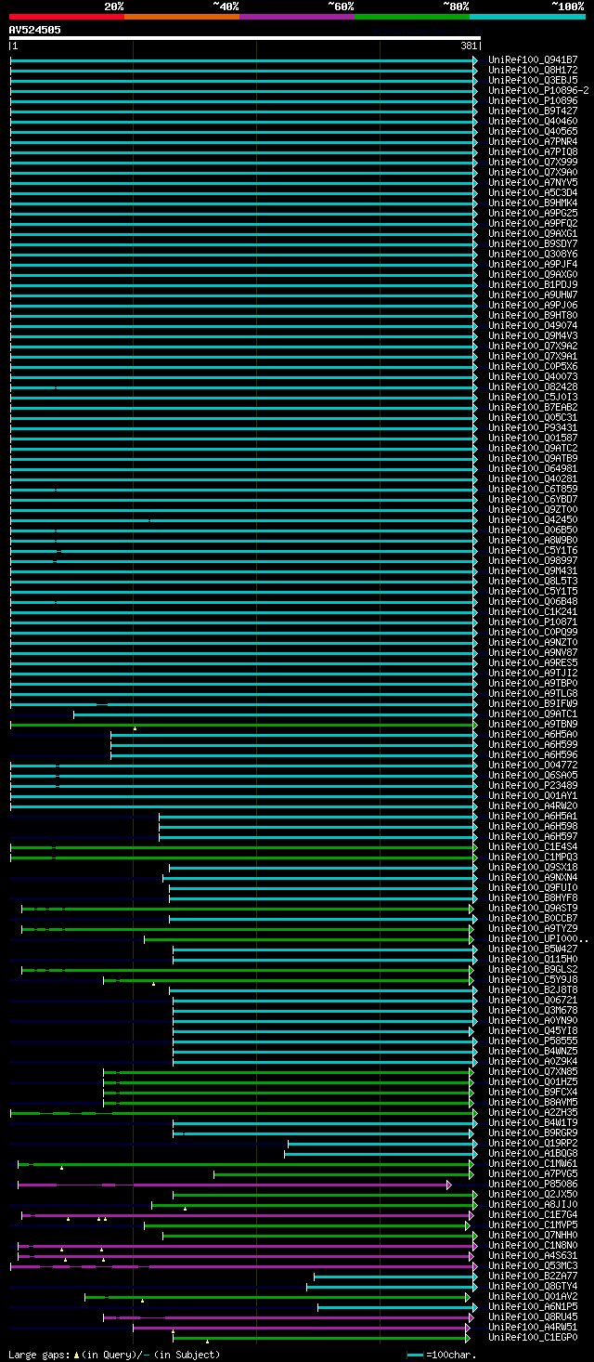Select label UniRef100_B8HYF8
This screenshot has width=594, height=1362.
pyautogui.click(x=534, y=897)
